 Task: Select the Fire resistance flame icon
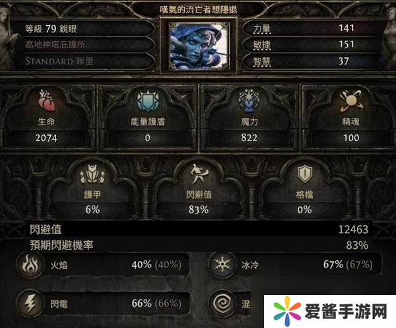click(x=30, y=265)
